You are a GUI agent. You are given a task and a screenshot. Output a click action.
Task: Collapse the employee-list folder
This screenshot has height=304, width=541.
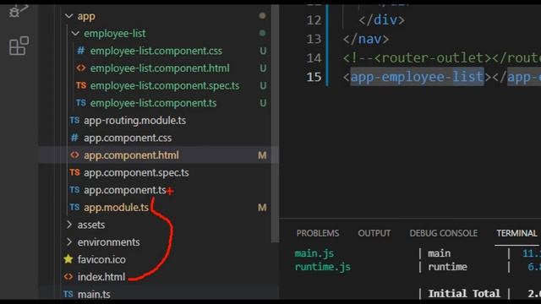pyautogui.click(x=75, y=34)
